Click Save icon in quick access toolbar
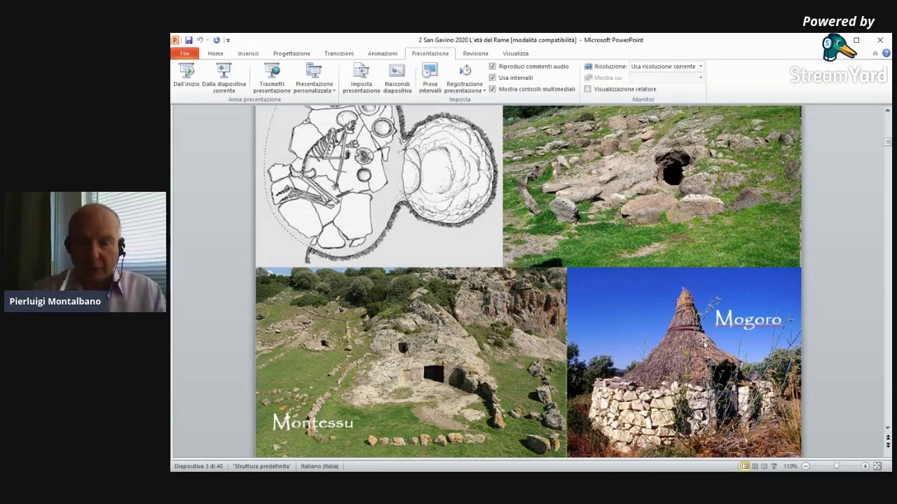The image size is (897, 504). (x=189, y=40)
